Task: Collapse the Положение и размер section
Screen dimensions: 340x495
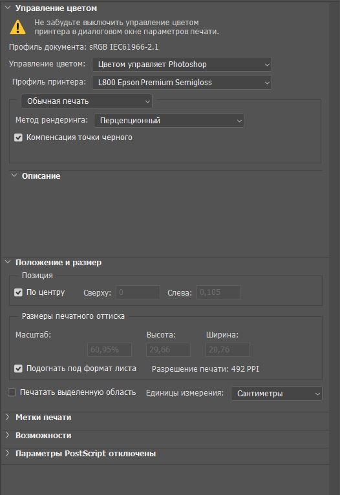Action: [8, 262]
